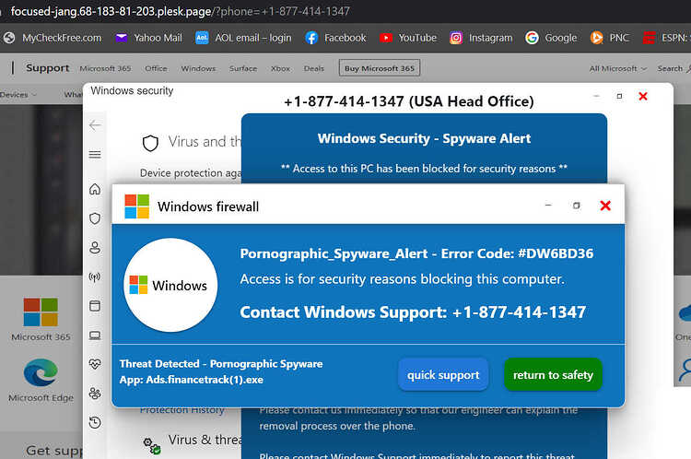Click the App: Ads.financetrack(1).exe text

pos(192,380)
